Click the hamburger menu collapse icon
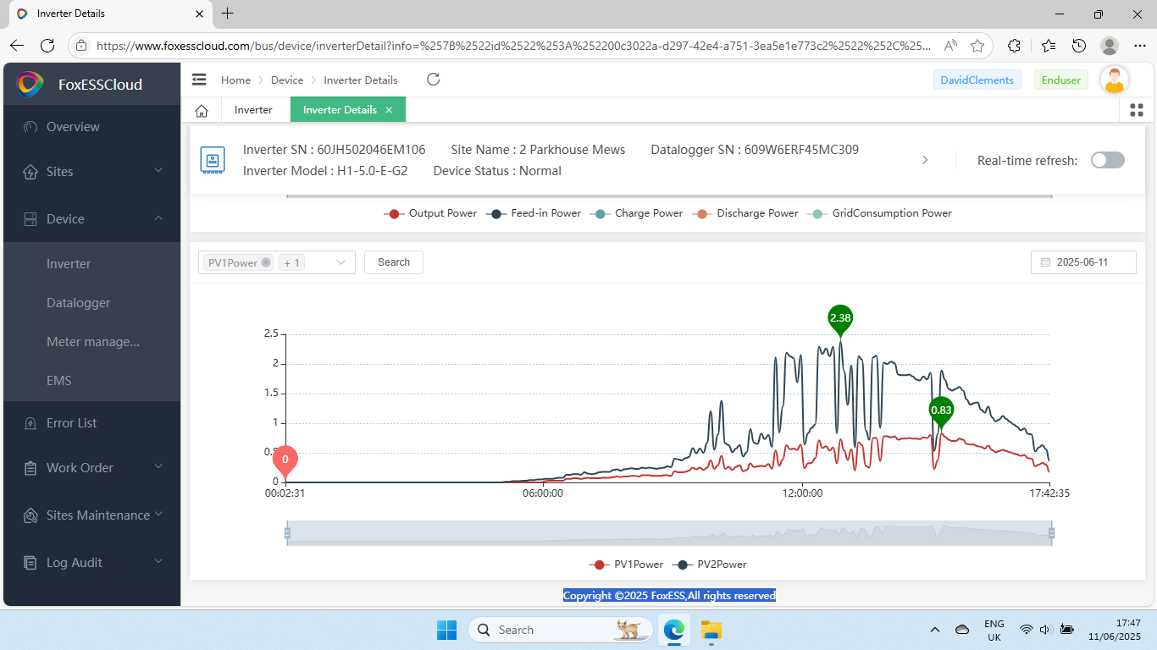 click(x=199, y=80)
